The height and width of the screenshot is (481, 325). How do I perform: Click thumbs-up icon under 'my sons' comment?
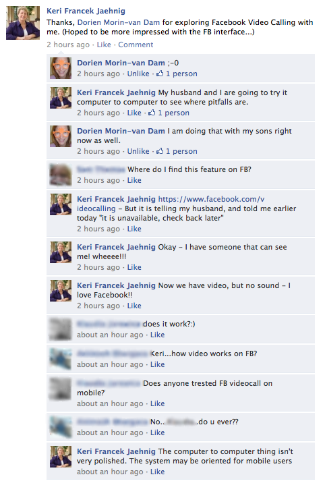coord(160,151)
